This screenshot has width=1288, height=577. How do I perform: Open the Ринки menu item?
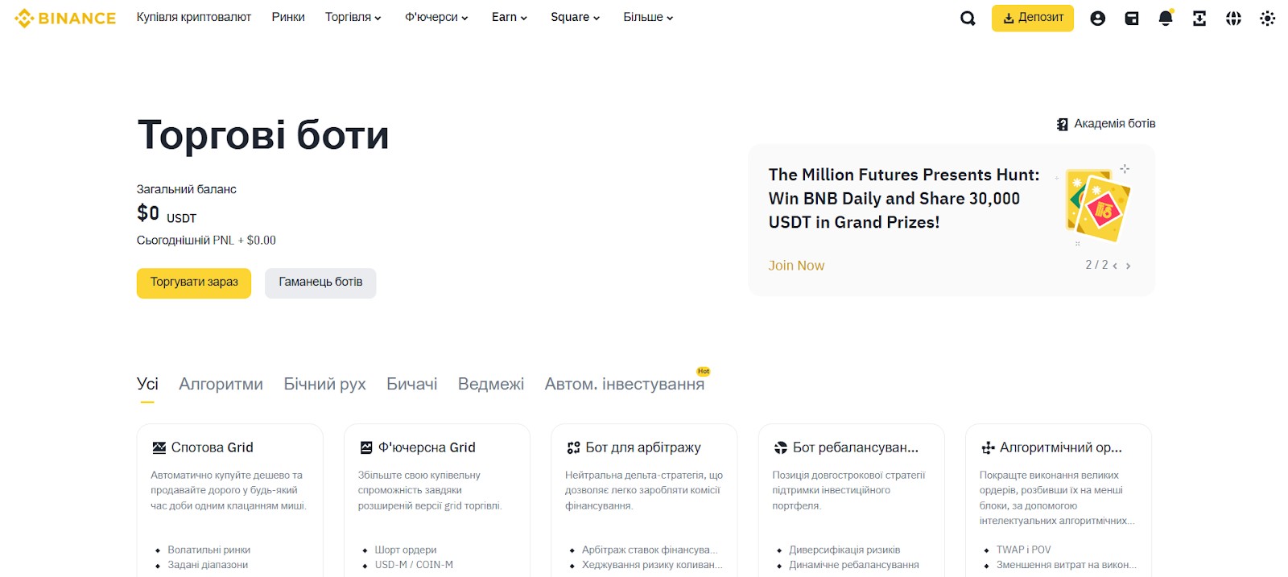[x=288, y=17]
